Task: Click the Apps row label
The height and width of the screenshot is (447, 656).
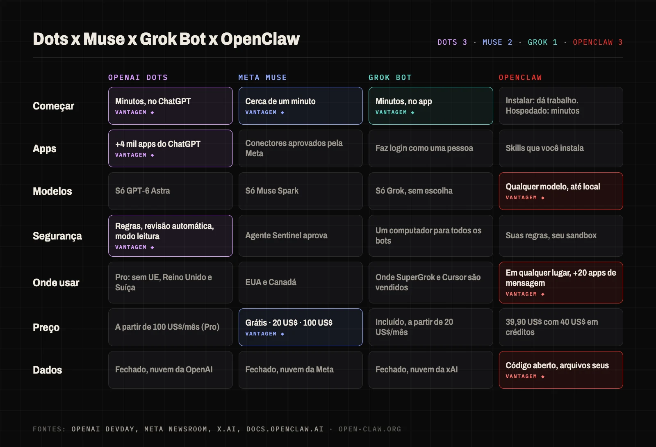Action: click(44, 148)
